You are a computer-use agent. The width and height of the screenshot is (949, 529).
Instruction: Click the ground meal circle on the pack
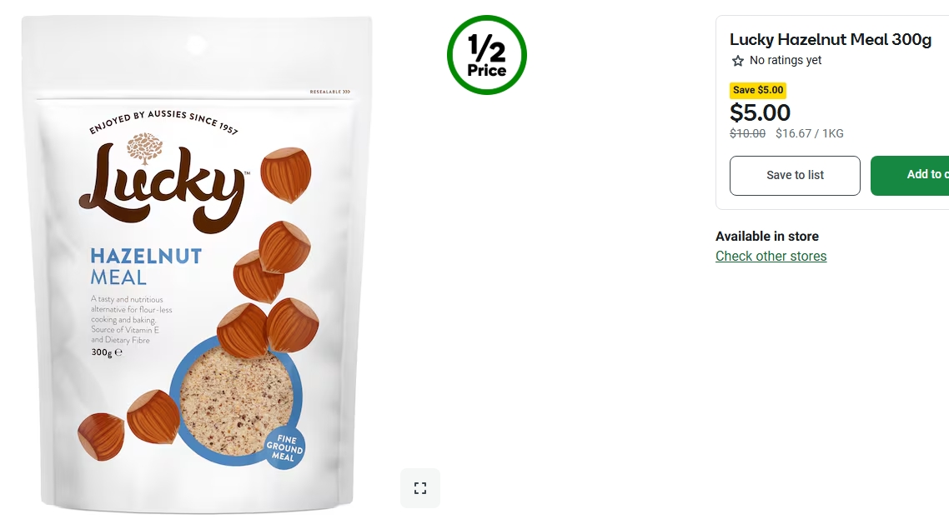[x=236, y=401]
